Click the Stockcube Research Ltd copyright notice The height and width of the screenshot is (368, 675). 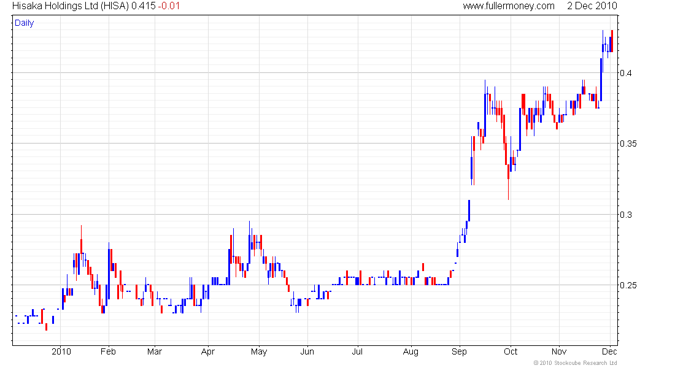tap(575, 363)
